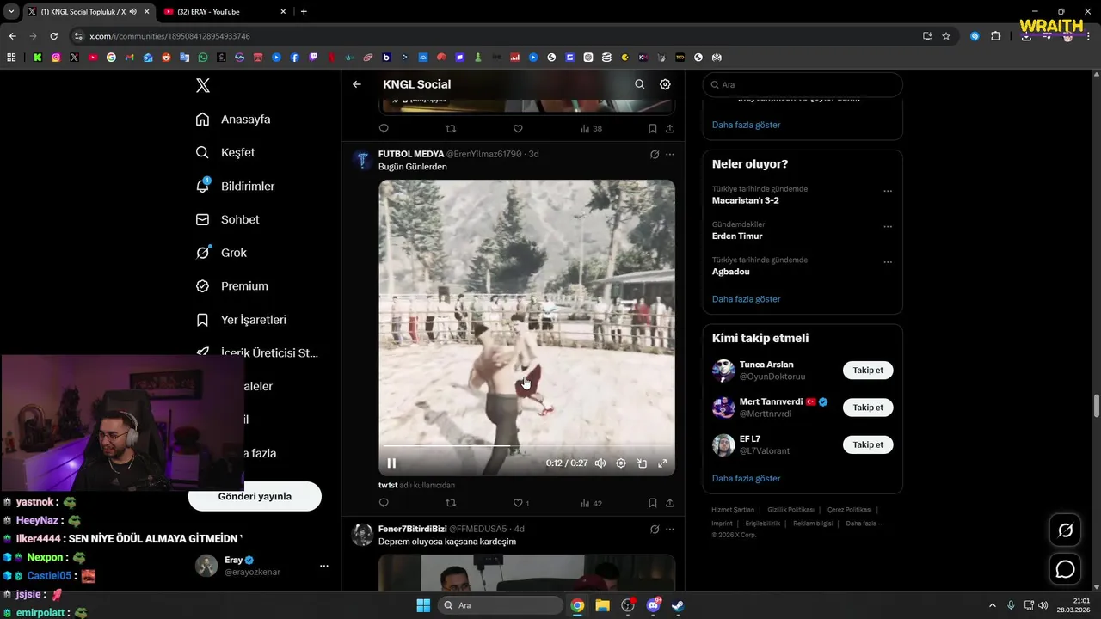1101x619 pixels.
Task: Search within KNGL Social community
Action: (639, 84)
